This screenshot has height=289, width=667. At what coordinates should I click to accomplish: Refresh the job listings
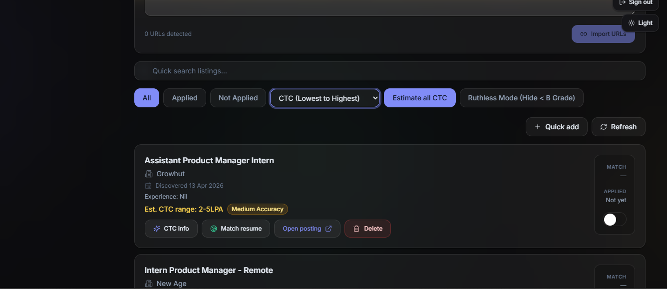coord(618,127)
